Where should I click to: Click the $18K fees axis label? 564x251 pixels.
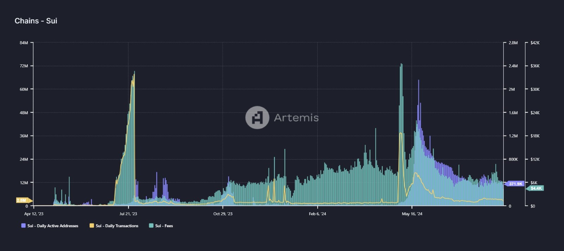click(535, 136)
